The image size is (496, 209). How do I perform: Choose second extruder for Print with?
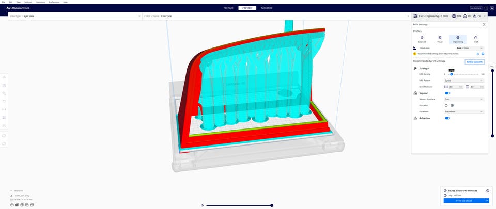[452, 105]
